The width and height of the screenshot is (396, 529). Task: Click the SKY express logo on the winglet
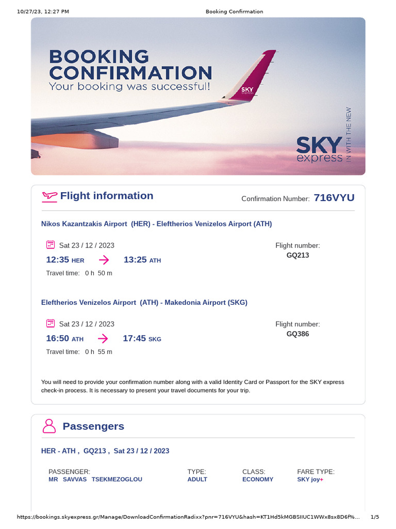tap(247, 92)
